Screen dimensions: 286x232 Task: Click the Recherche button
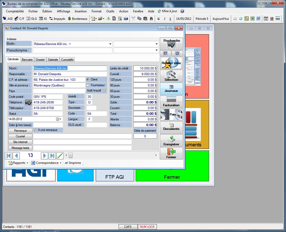click(171, 44)
